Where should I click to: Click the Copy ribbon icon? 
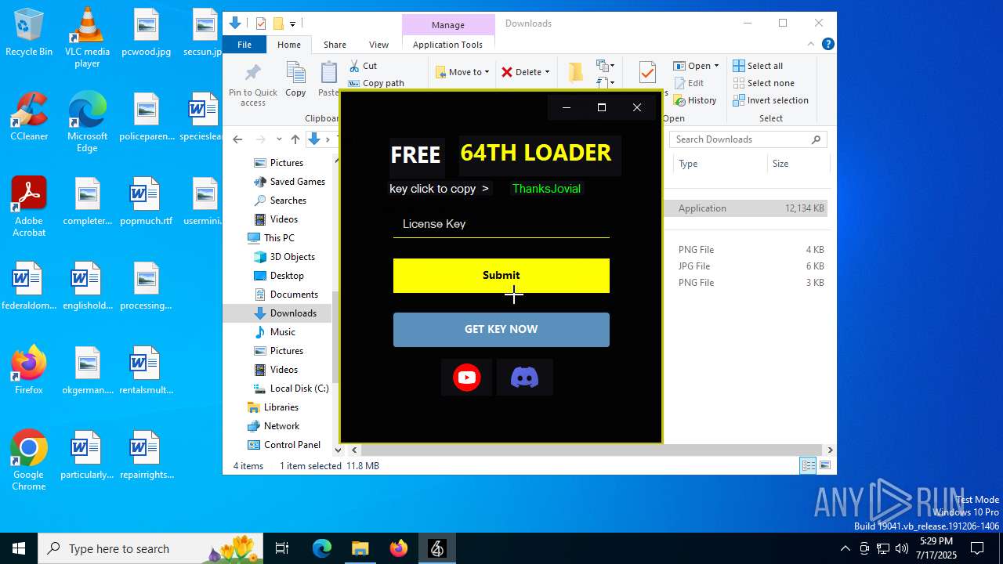pos(295,80)
